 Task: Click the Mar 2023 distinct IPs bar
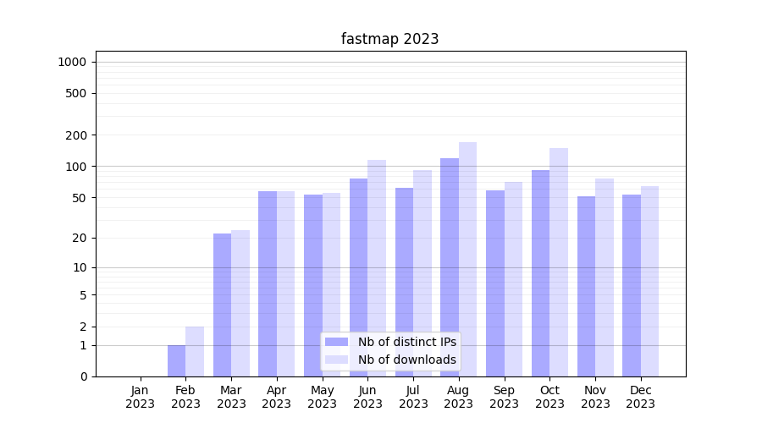(222, 305)
